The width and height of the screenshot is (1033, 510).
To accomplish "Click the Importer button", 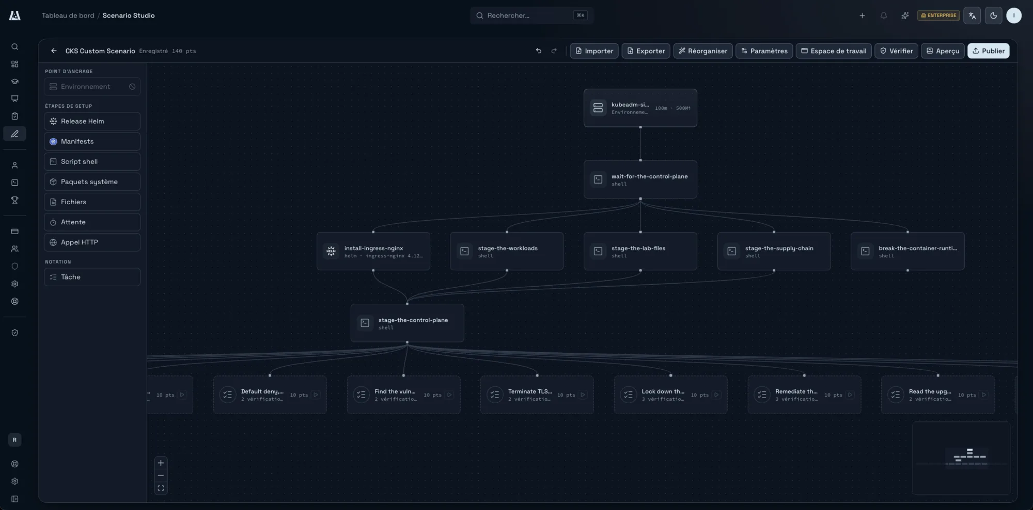I will tap(594, 51).
